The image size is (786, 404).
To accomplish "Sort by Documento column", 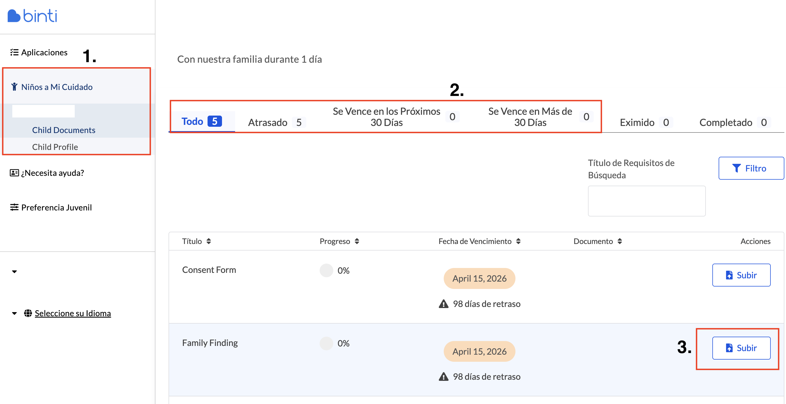I will 598,241.
